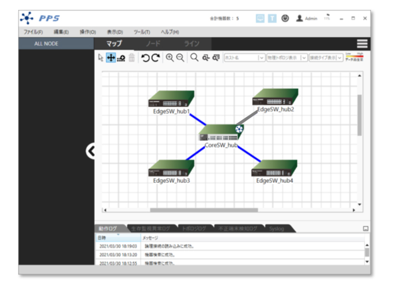Screen dimensions: 393x290
Task: Click the plain magnifier search icon
Action: click(x=194, y=58)
